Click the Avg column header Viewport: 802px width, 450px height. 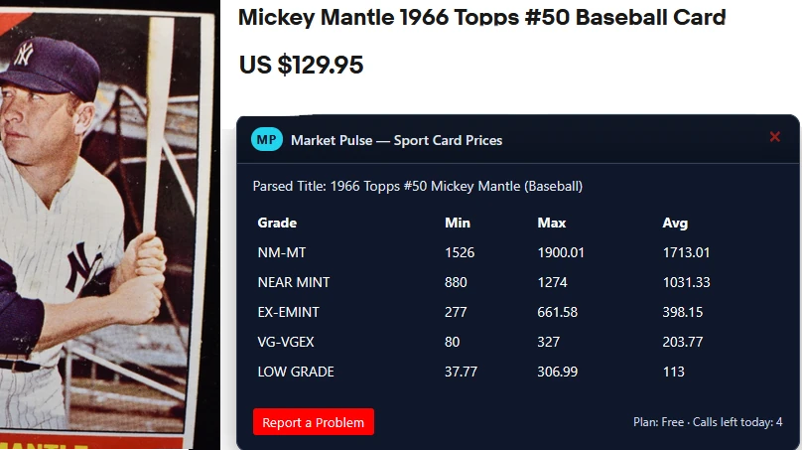pyautogui.click(x=675, y=223)
